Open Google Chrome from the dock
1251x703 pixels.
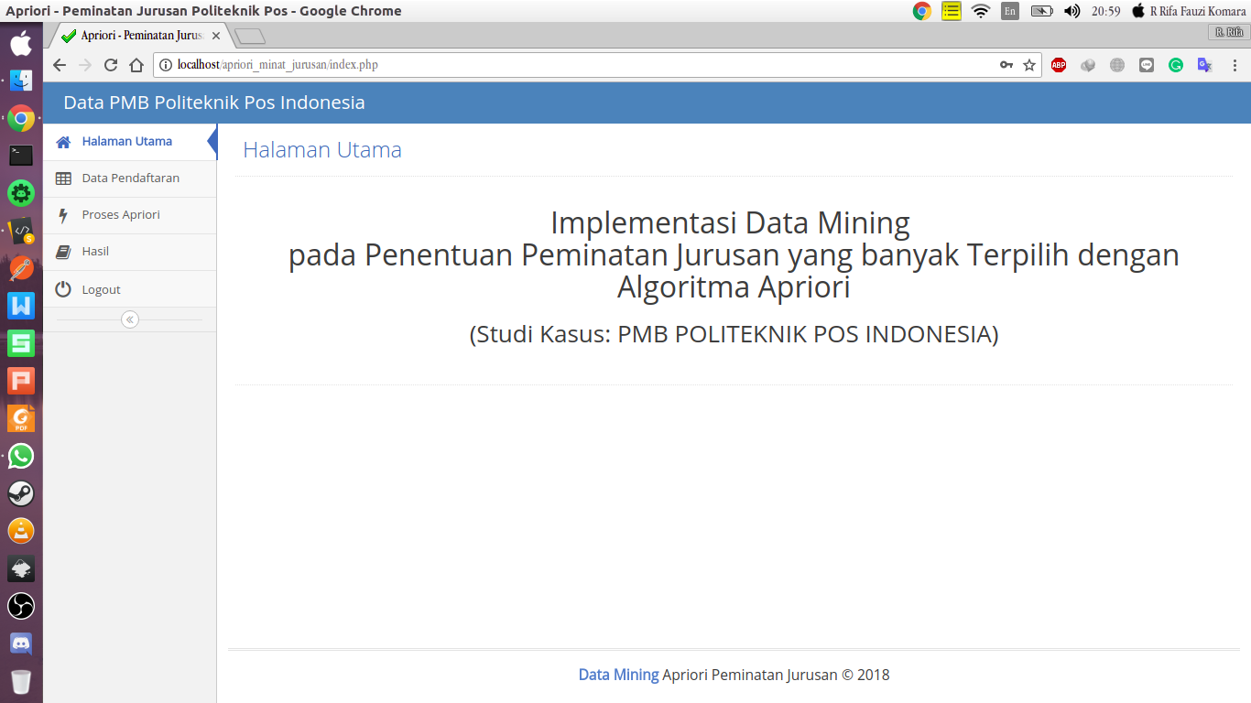pyautogui.click(x=21, y=118)
